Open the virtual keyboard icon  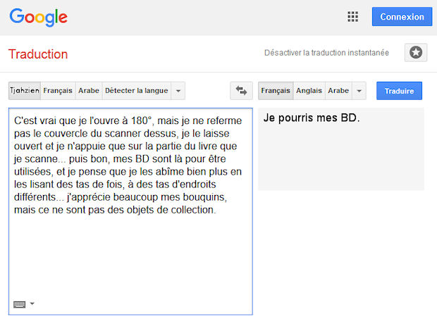tap(20, 304)
